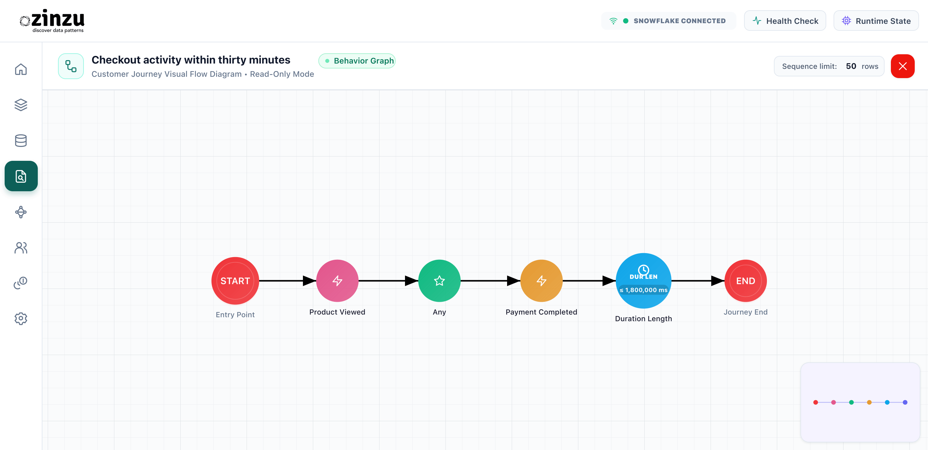This screenshot has height=450, width=928.
Task: Open the layers stack sidebar icon
Action: [21, 105]
